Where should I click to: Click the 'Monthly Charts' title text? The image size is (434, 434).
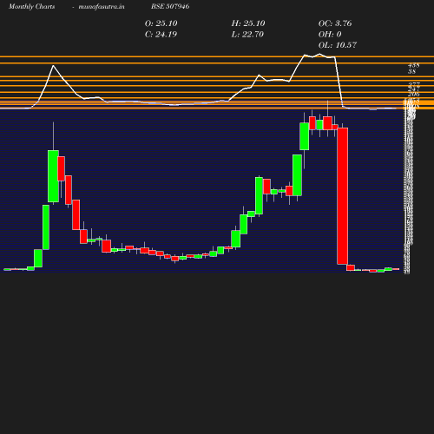click(x=31, y=6)
